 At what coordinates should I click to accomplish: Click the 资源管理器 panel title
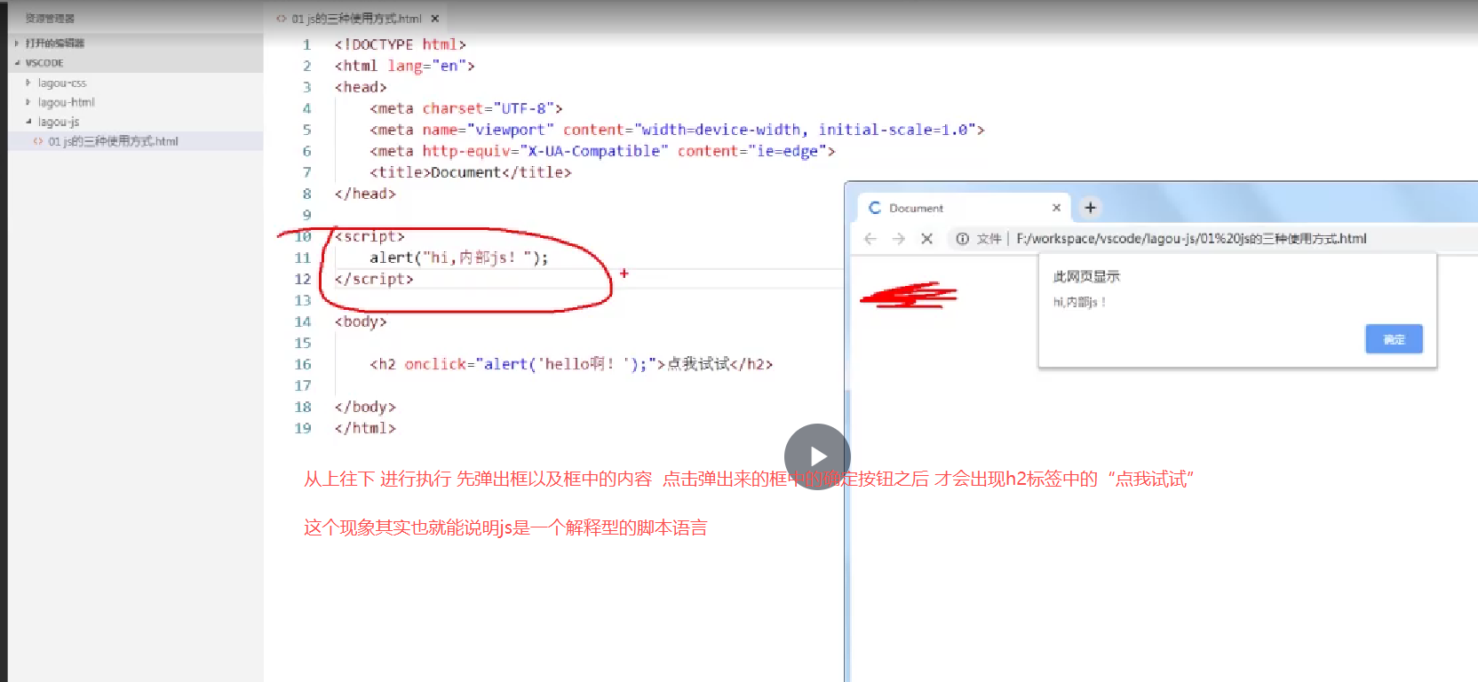(50, 18)
